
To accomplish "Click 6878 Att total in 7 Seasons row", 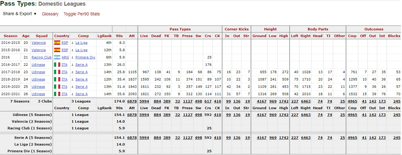I will pos(132,101).
